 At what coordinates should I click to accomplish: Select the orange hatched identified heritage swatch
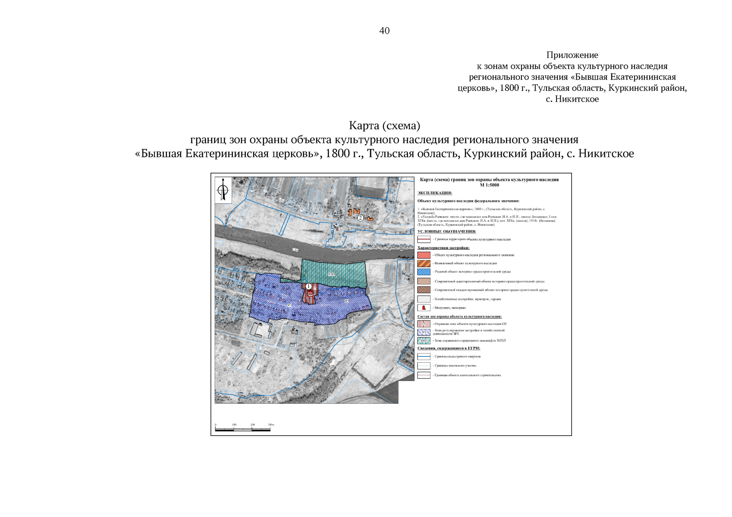pos(424,263)
